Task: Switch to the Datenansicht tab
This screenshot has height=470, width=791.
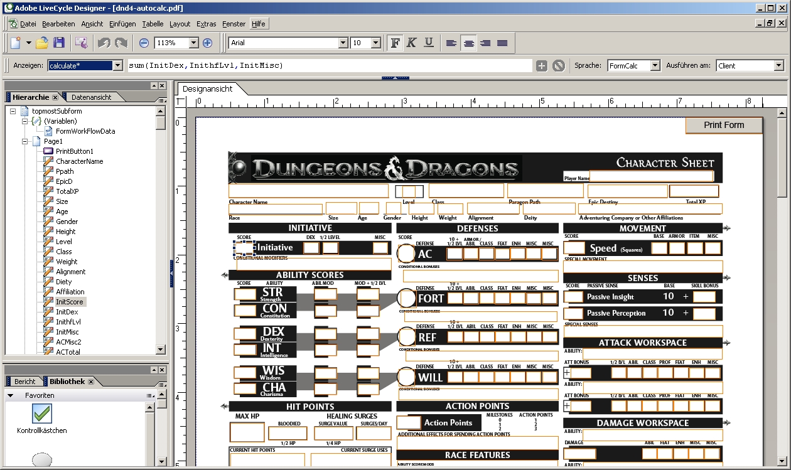Action: (x=91, y=97)
